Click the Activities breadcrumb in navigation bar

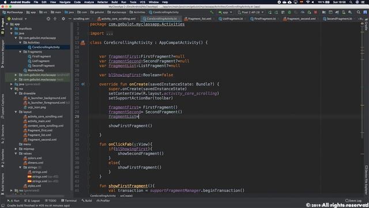click(x=137, y=12)
